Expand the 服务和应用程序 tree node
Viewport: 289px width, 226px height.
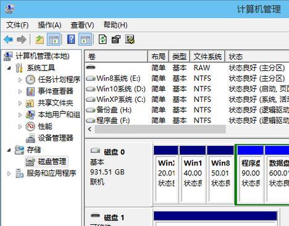pyautogui.click(x=9, y=174)
